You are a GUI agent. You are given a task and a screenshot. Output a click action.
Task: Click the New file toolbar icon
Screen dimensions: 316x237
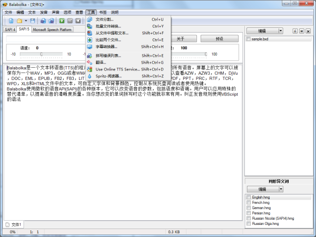pos(10,21)
